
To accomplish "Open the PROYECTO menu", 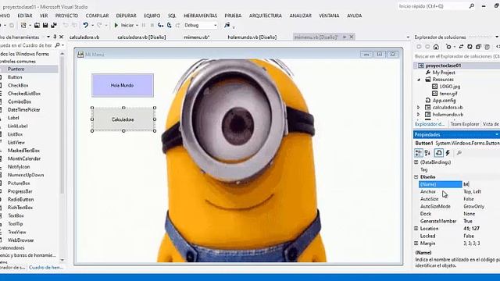I will (66, 16).
